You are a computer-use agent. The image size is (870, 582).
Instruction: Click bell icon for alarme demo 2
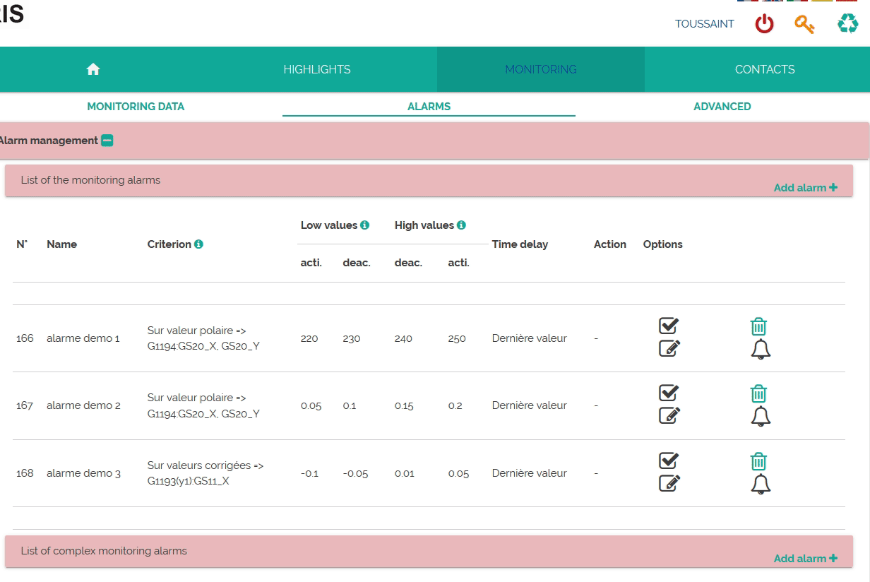point(760,417)
